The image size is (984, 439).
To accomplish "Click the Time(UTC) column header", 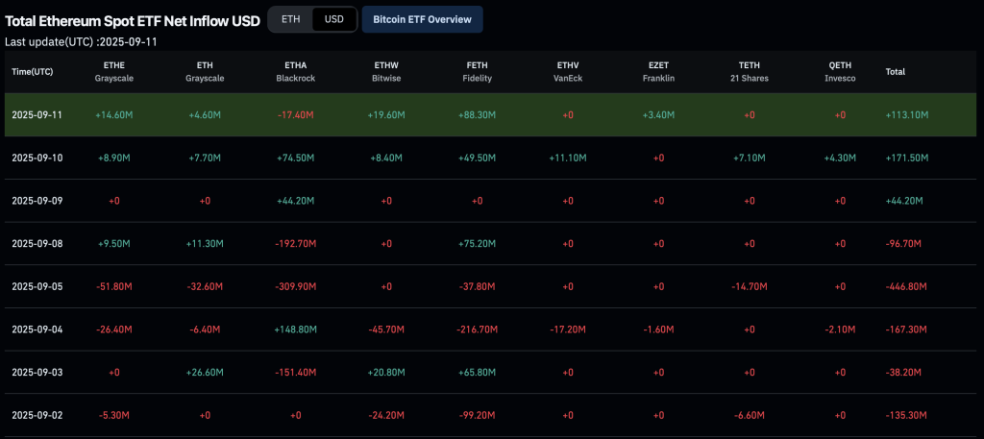I will tap(33, 72).
